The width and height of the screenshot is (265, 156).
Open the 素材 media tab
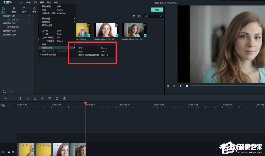(3, 10)
